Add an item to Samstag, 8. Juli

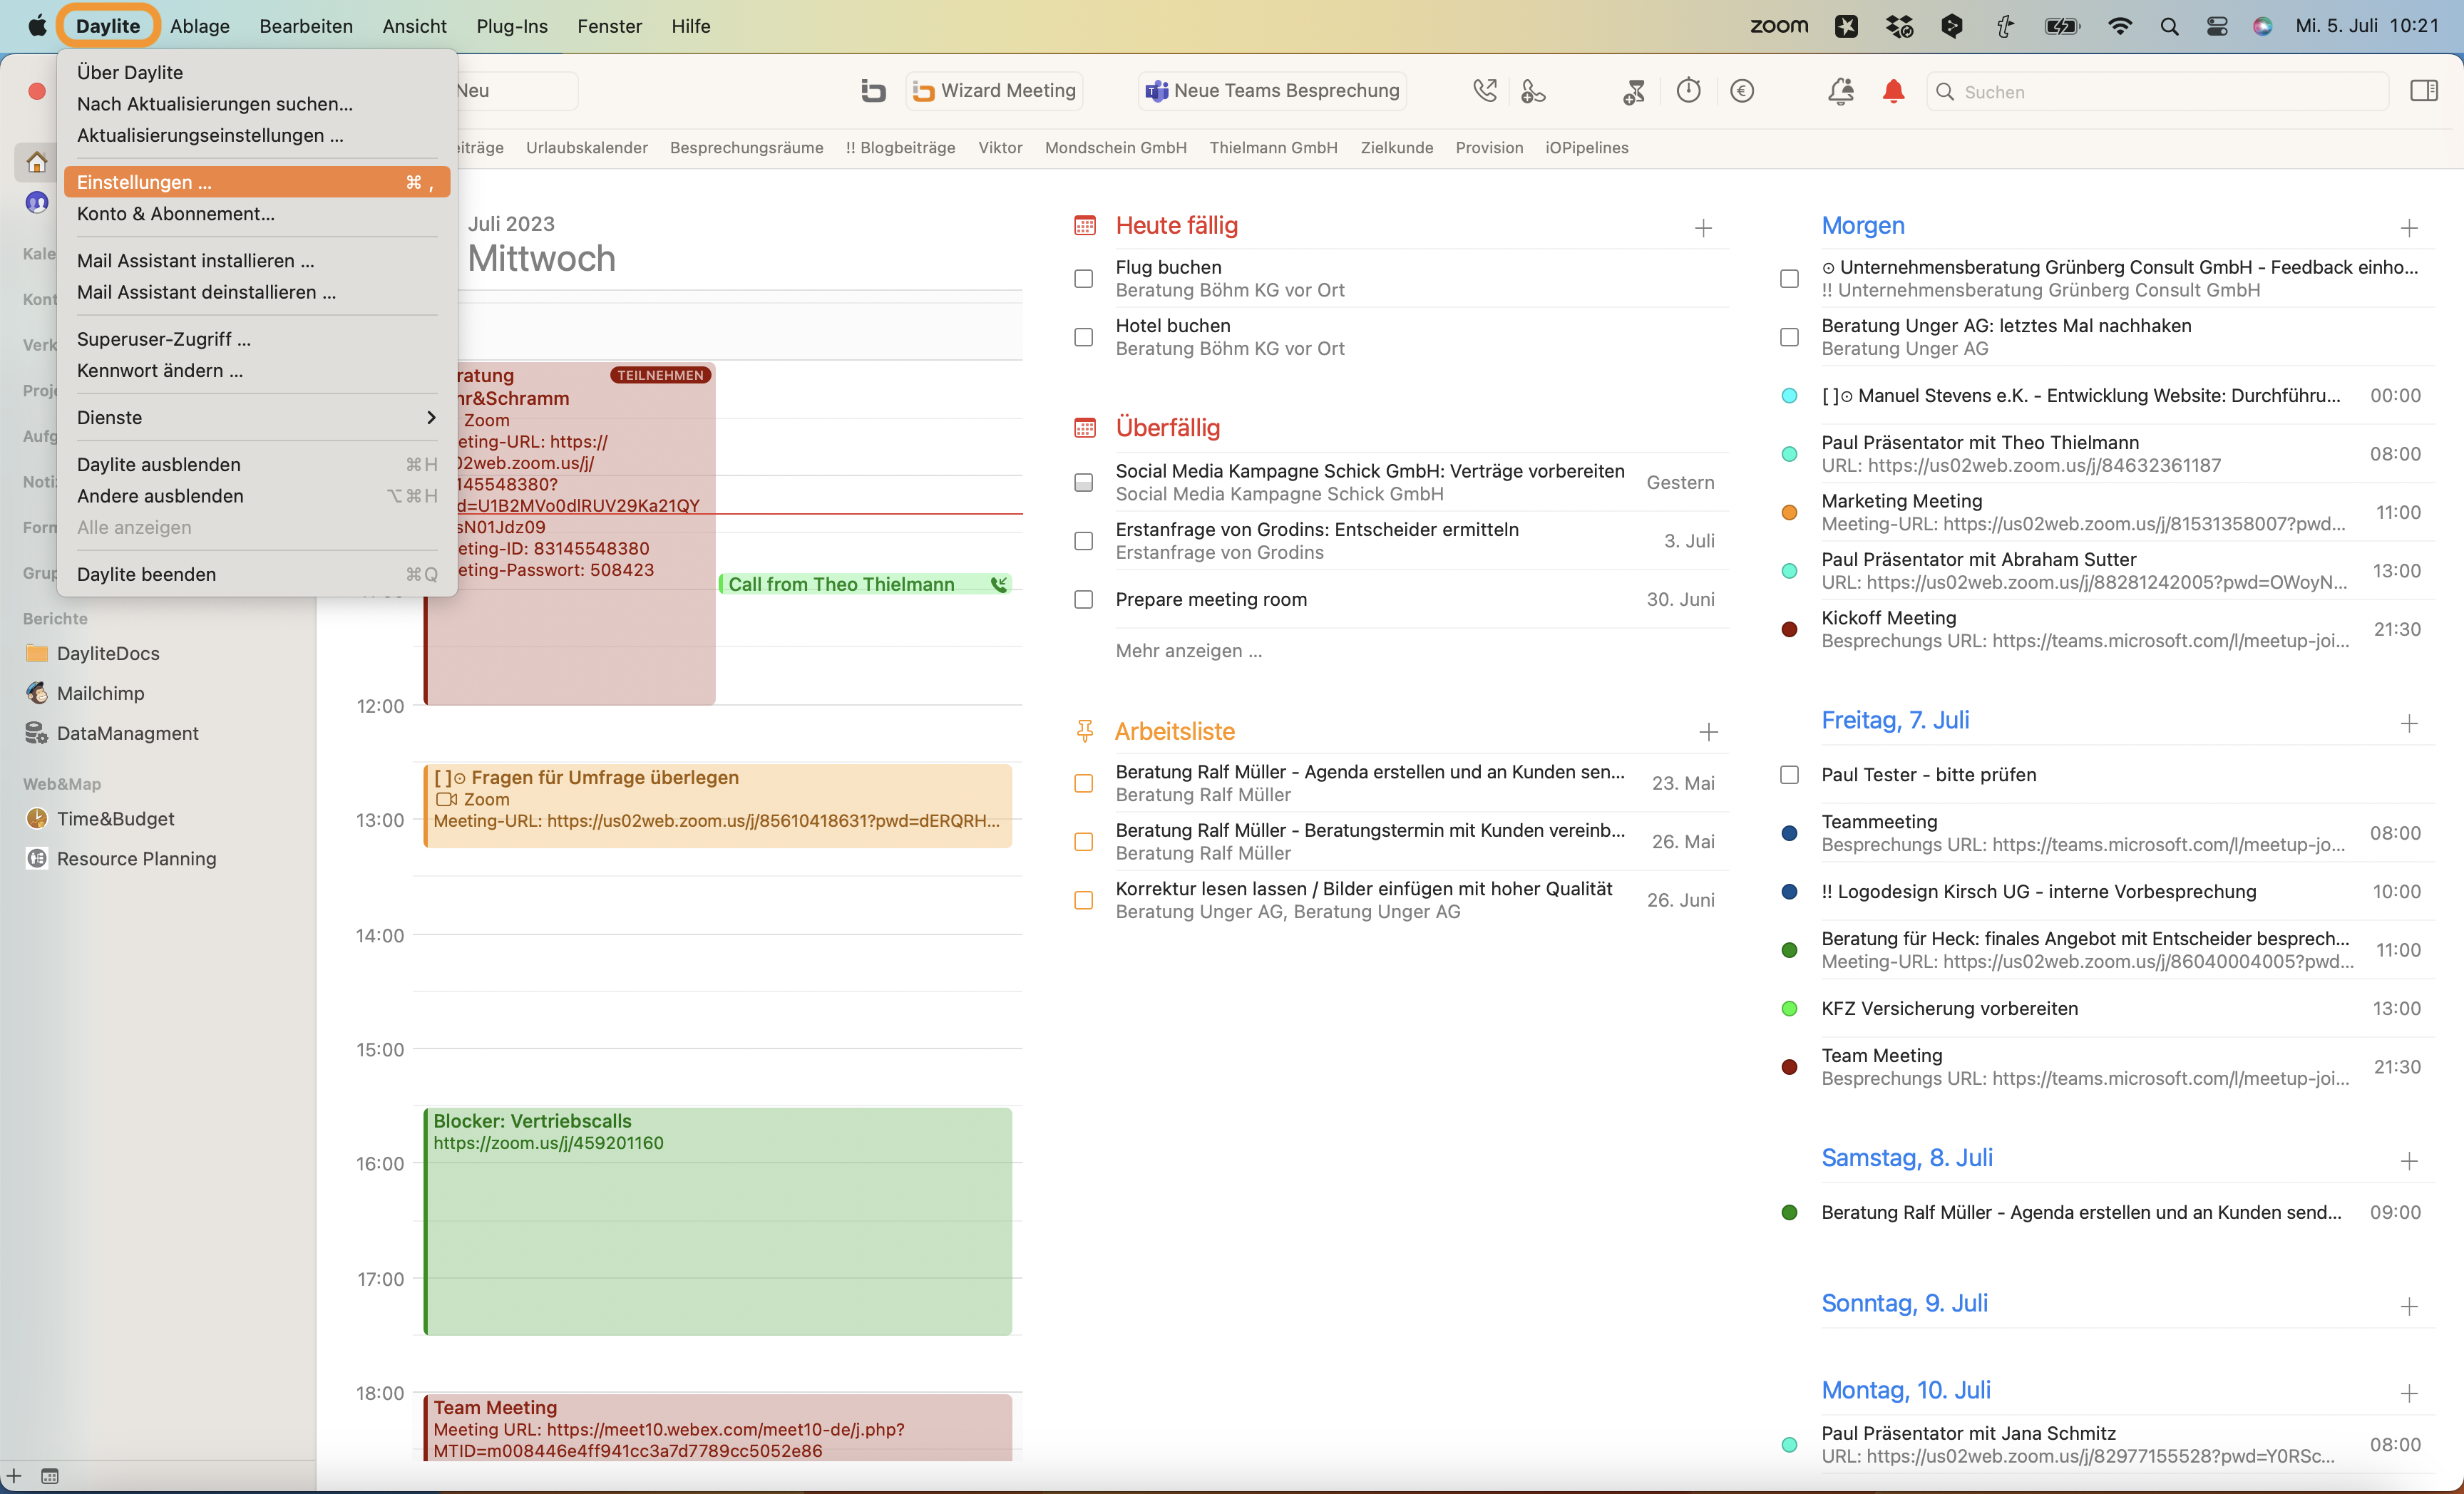point(2409,1160)
